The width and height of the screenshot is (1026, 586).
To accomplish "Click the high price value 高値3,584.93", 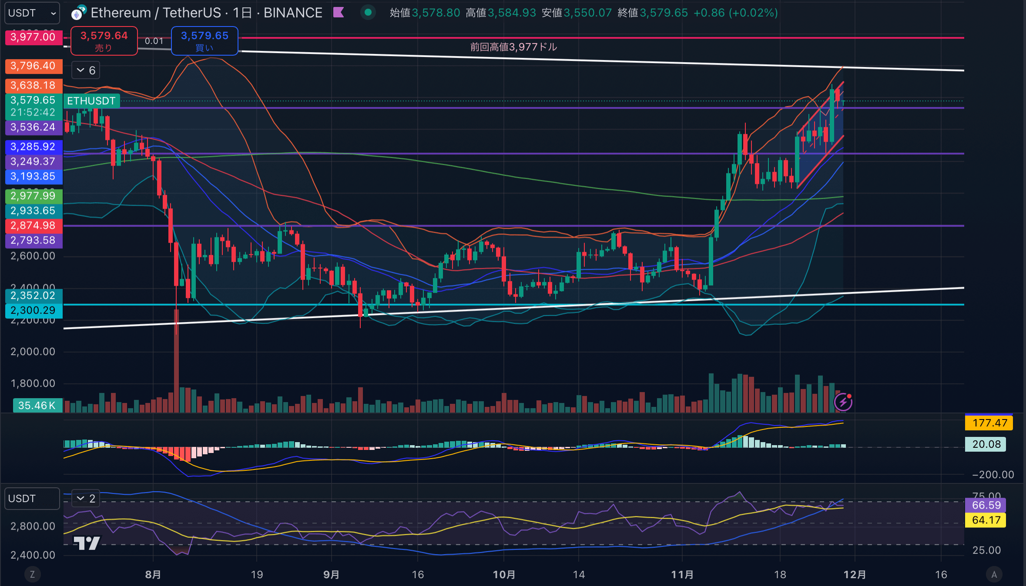I will (x=501, y=13).
